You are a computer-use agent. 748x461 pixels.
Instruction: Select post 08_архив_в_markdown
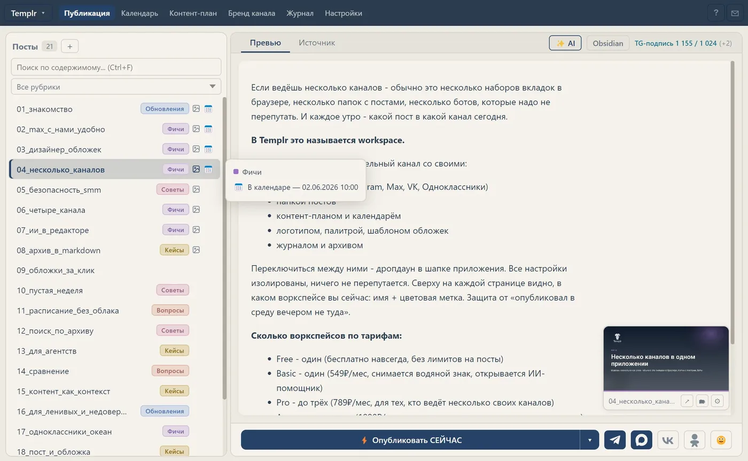point(115,250)
